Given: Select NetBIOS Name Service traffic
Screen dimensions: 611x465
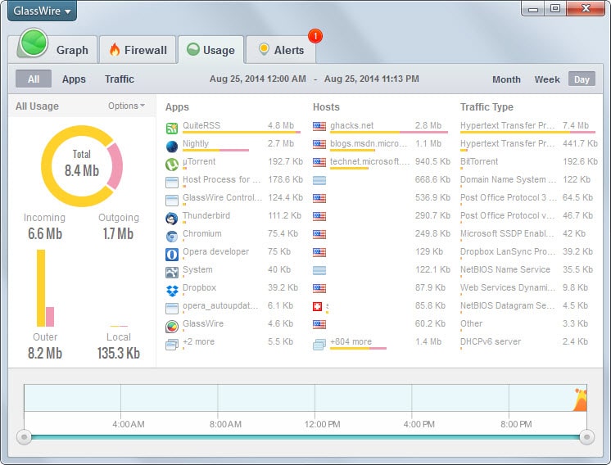Looking at the screenshot, I should click(505, 269).
